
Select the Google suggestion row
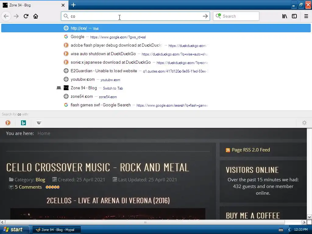coord(156,37)
